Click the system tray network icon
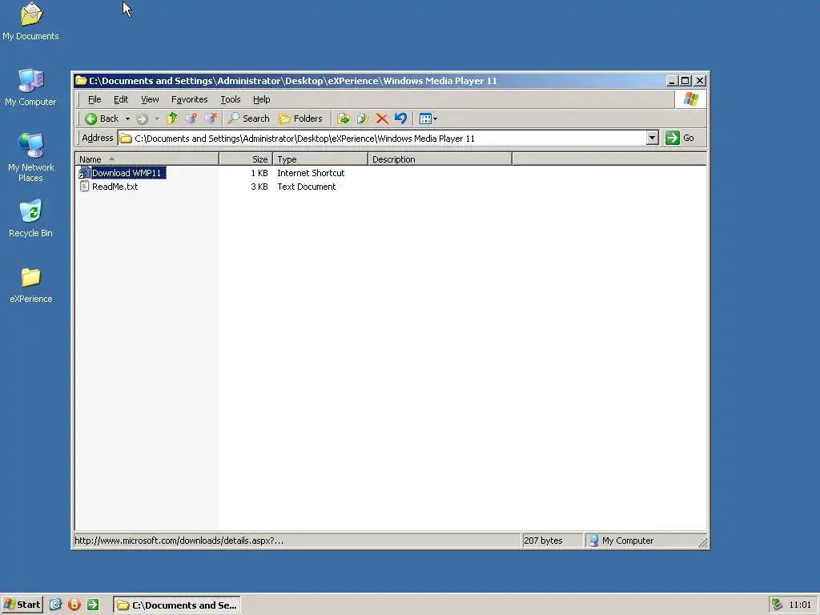Image resolution: width=820 pixels, height=615 pixels. [777, 605]
